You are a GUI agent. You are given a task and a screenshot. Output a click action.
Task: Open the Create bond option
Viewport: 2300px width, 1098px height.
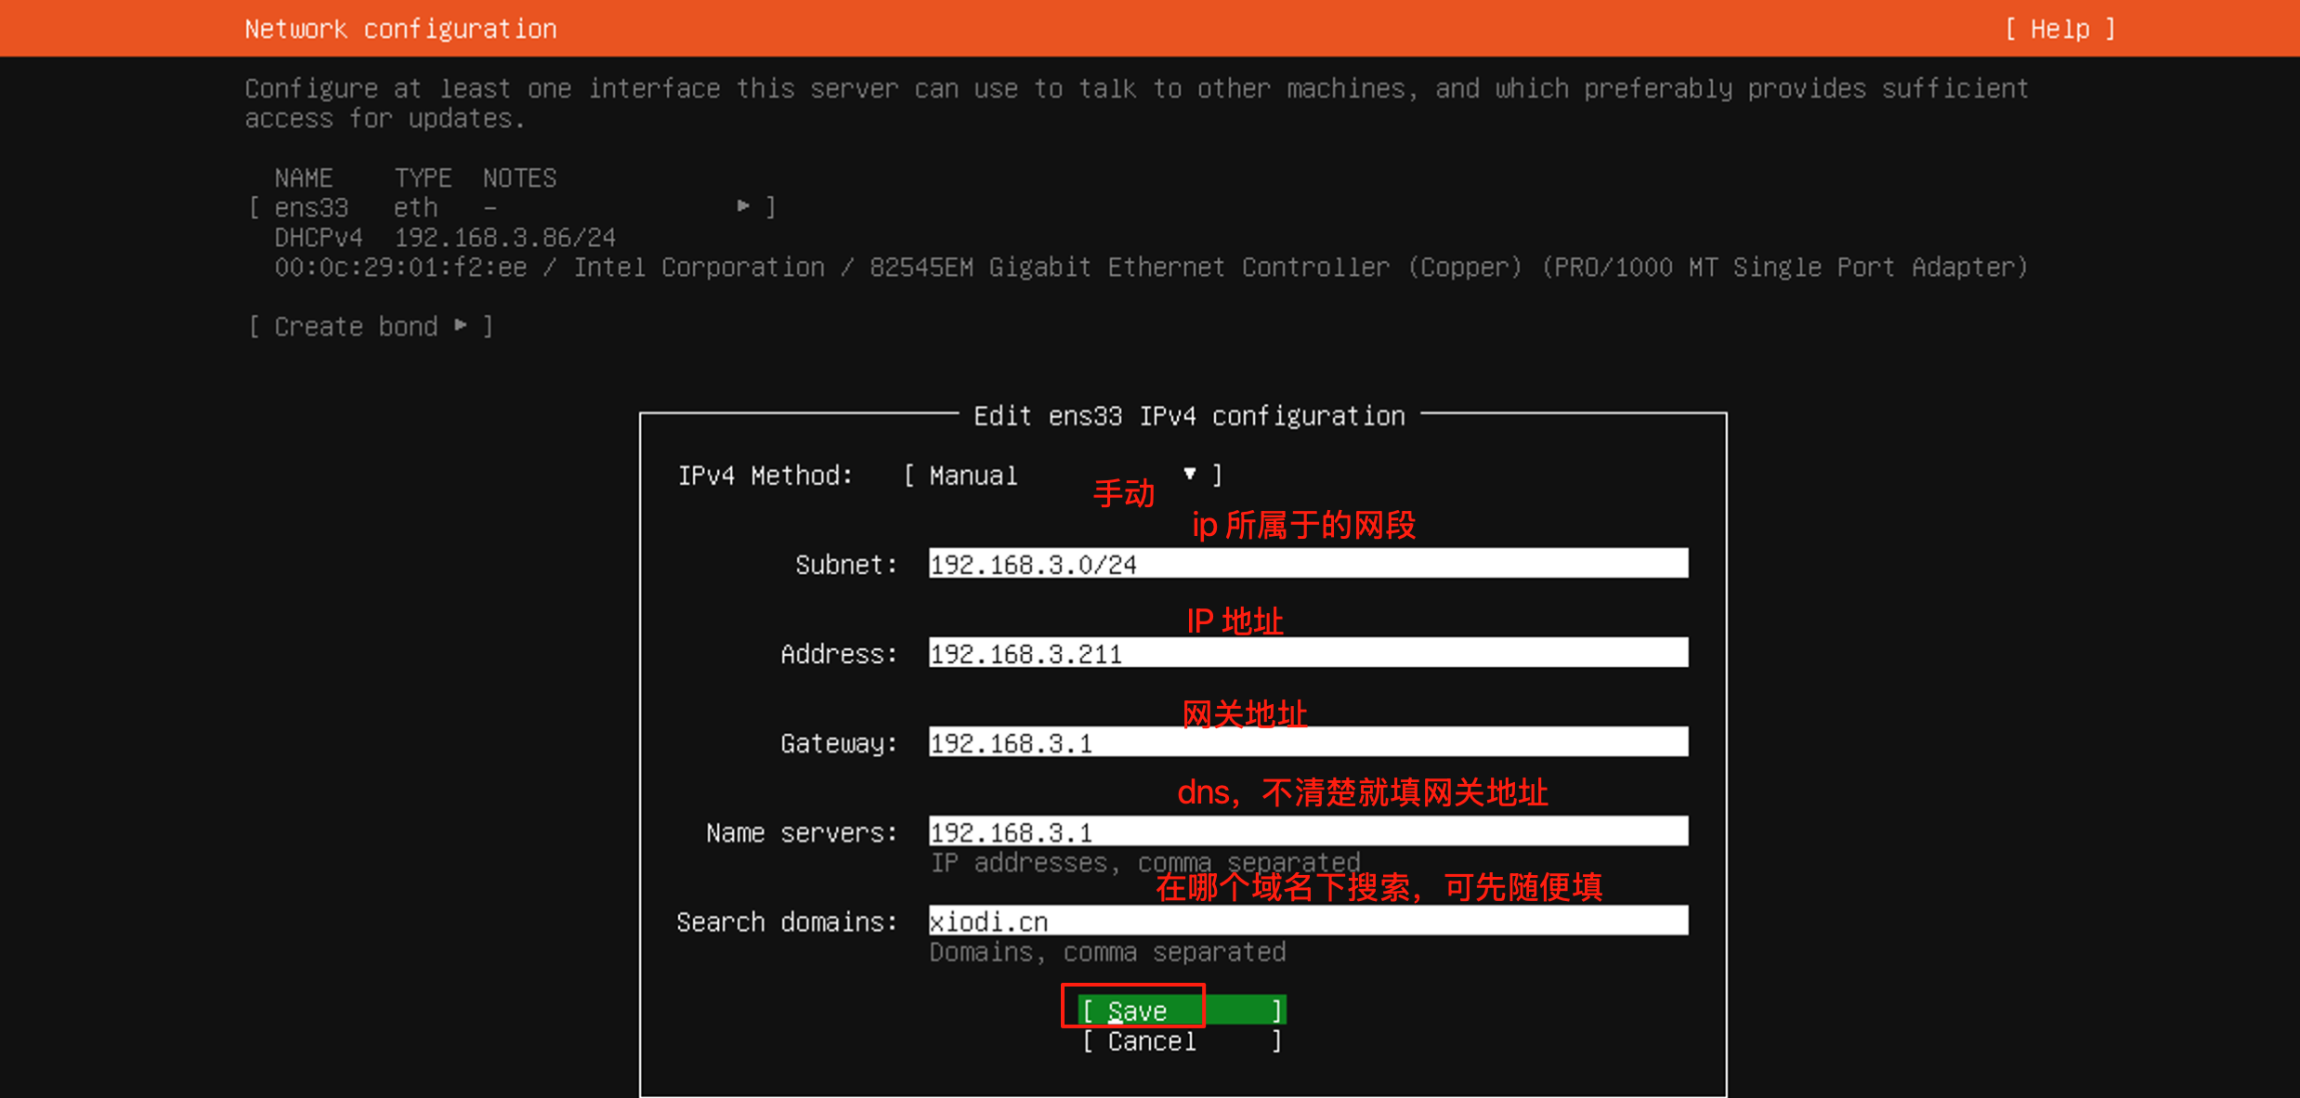[370, 327]
